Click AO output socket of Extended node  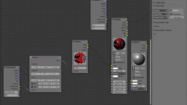tap(127, 36)
